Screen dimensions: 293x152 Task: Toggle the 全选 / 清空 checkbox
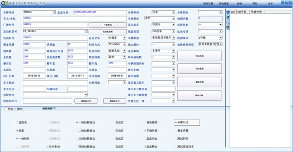(5, 109)
